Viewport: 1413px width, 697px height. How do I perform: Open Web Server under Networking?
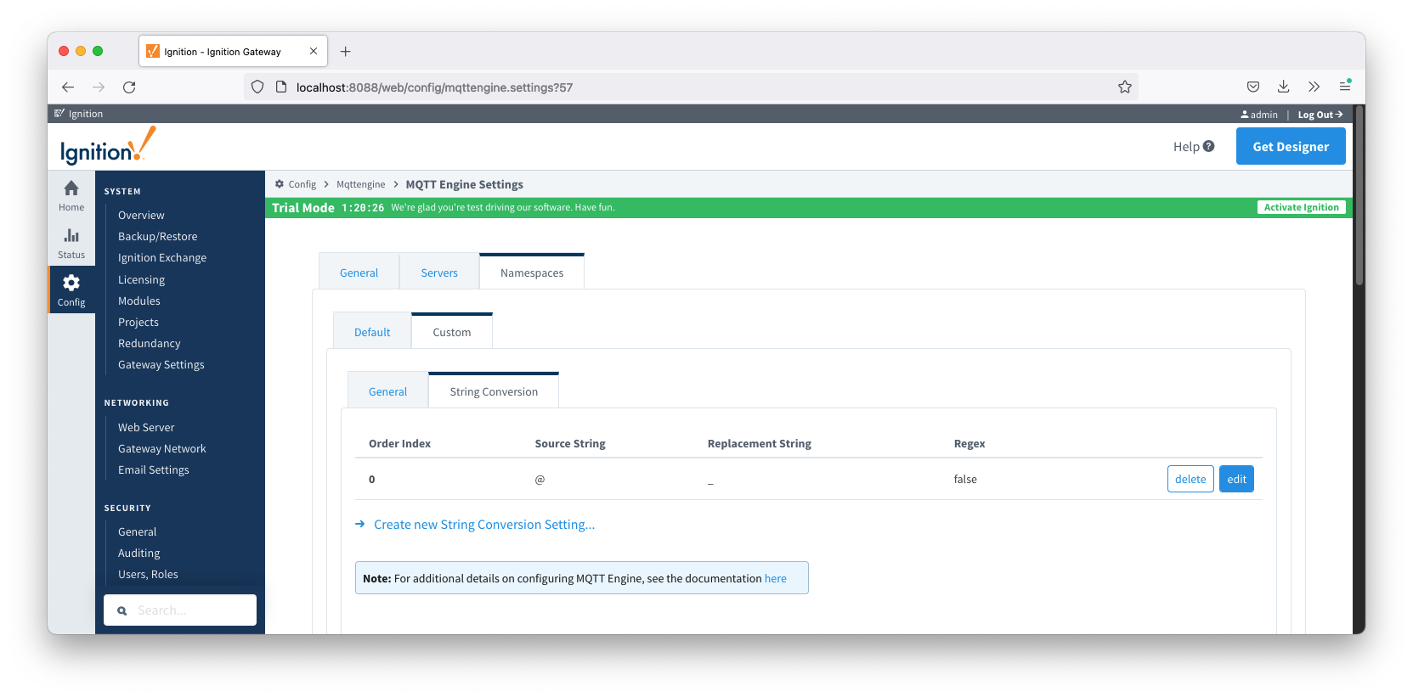click(146, 427)
